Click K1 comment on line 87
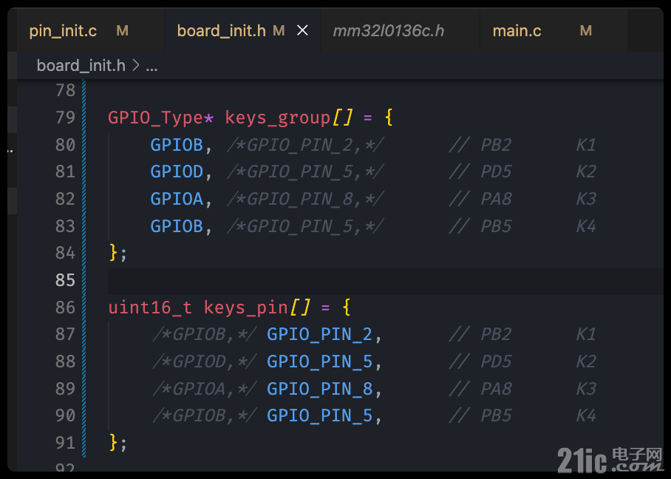 click(x=586, y=334)
